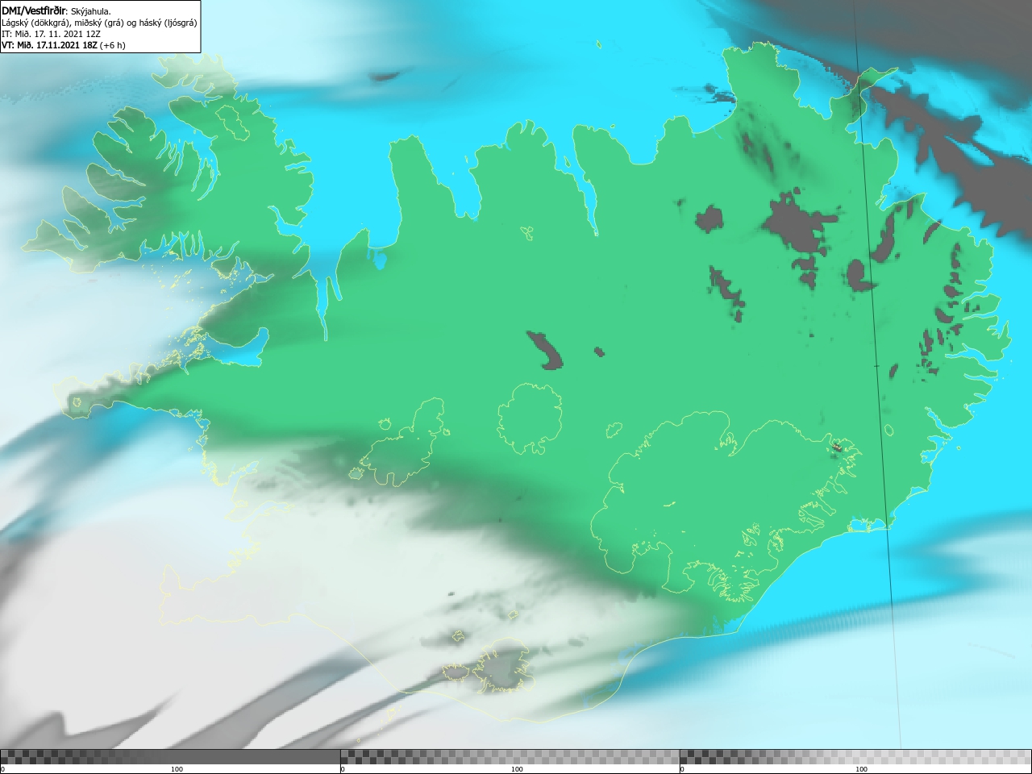Viewport: 1032px width, 774px height.
Task: Click the 'VT: Mið. 17.11.2021 18Z (+6 h)' line
Action: click(x=64, y=45)
